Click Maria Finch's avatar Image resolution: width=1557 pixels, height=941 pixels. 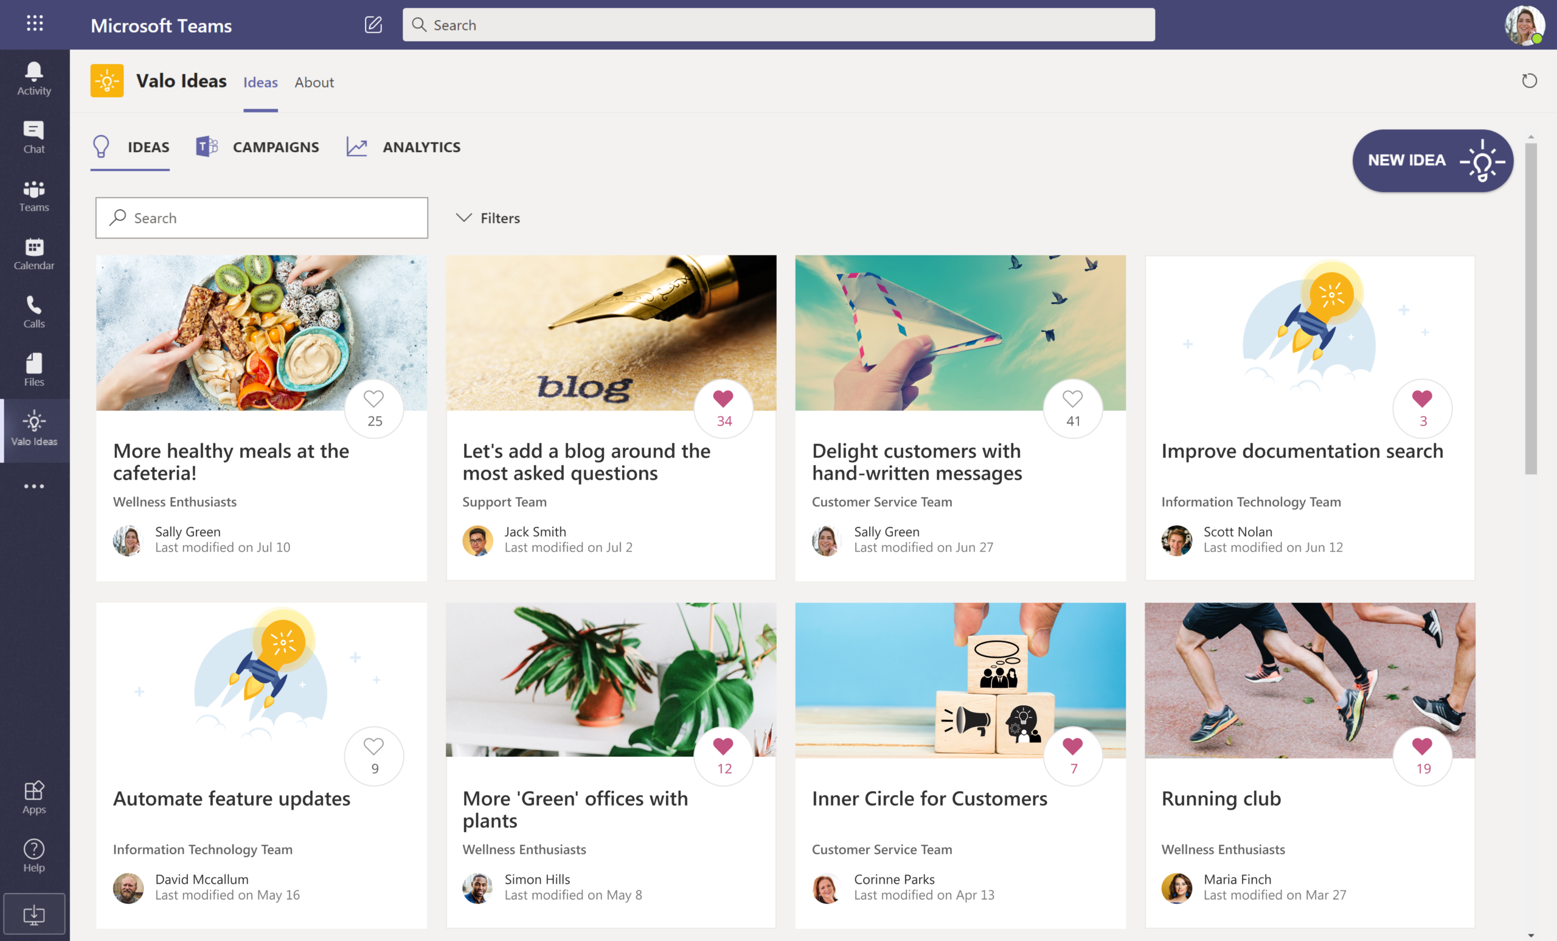click(x=1177, y=888)
